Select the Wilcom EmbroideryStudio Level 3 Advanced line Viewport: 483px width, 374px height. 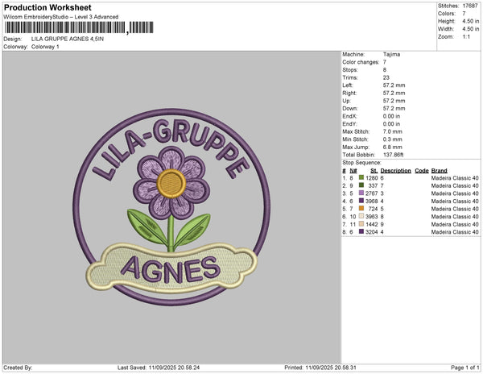pyautogui.click(x=61, y=17)
